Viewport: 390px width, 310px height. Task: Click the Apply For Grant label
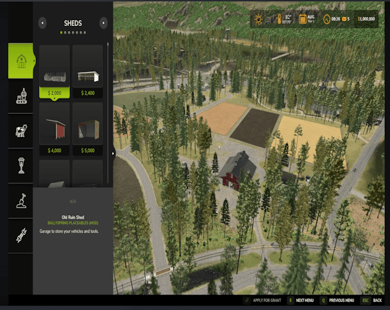coord(267,300)
